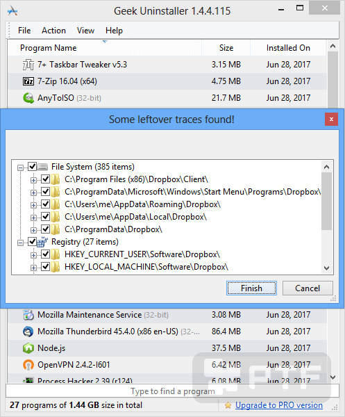Select the 7+ Taskbar Tweaker v5.3 row text
345x417 pixels.
[x=82, y=65]
